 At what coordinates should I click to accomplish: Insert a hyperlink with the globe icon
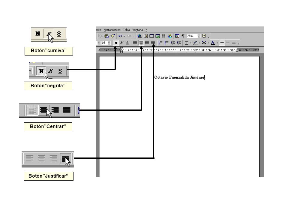(139, 36)
